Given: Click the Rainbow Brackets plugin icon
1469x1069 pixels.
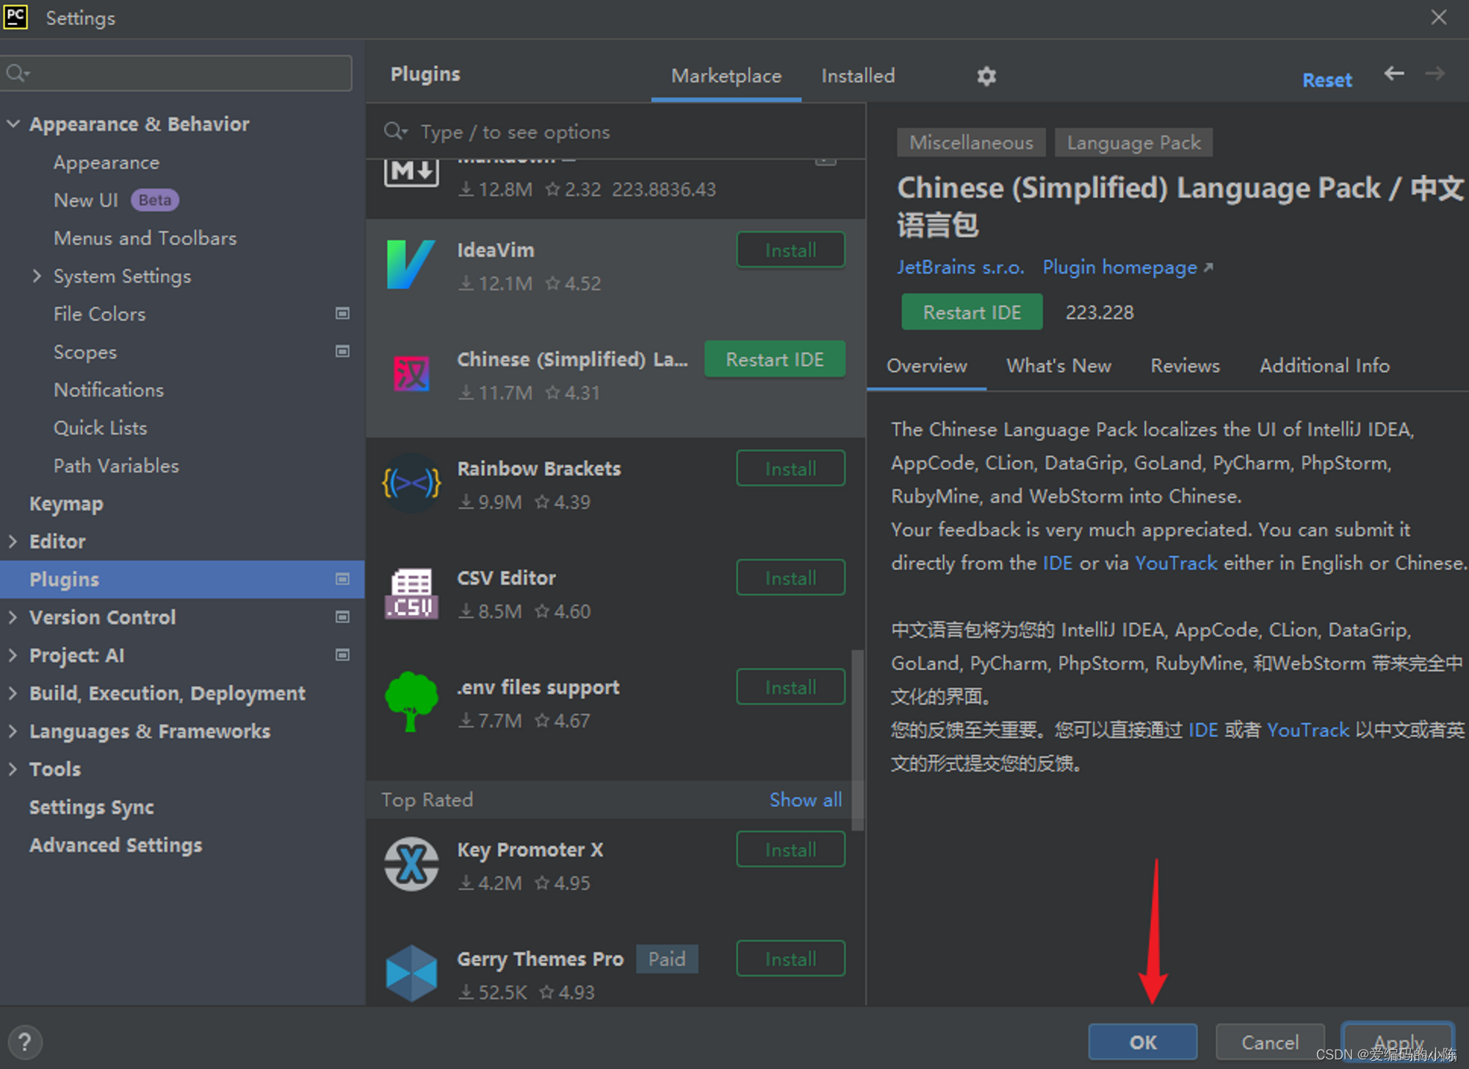Looking at the screenshot, I should tap(411, 483).
